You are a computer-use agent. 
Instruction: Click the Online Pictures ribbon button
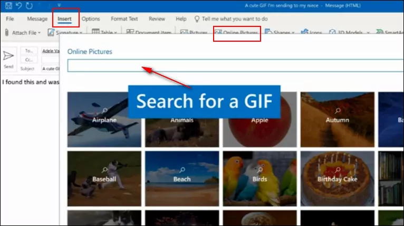coord(236,32)
